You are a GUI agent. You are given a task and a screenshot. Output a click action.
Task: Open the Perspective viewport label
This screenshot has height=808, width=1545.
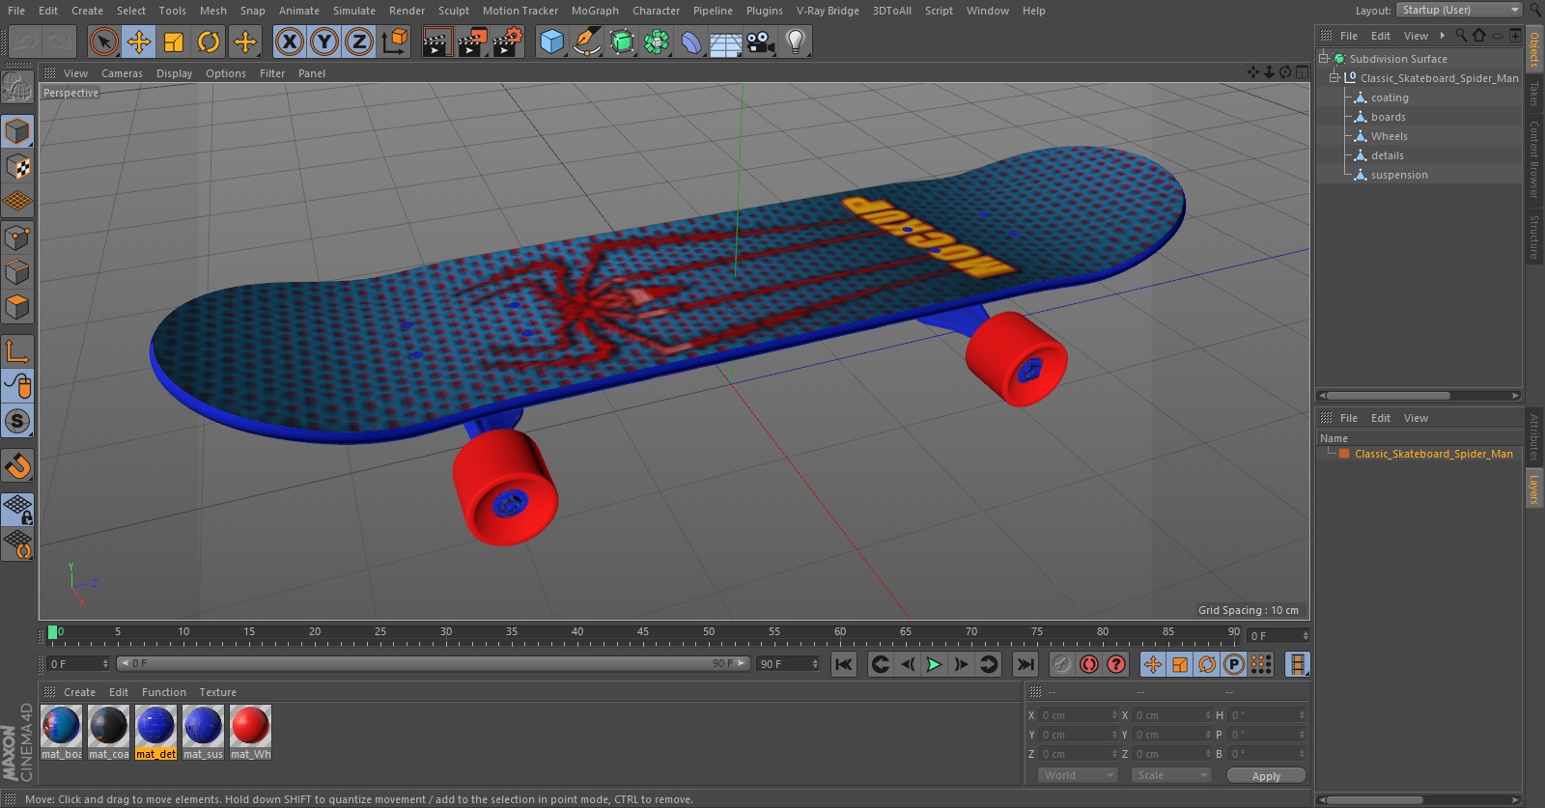70,93
